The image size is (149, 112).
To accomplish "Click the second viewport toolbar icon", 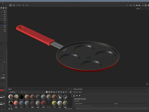I will (x=14, y=5).
